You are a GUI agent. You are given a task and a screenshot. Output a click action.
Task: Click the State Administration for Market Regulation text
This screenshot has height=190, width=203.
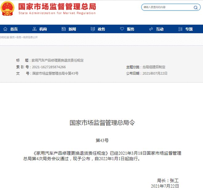coord(57,13)
